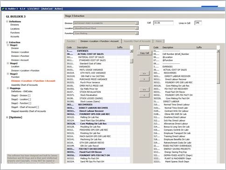
Task: Collapse the Definitions tree node
Action: [7, 21]
